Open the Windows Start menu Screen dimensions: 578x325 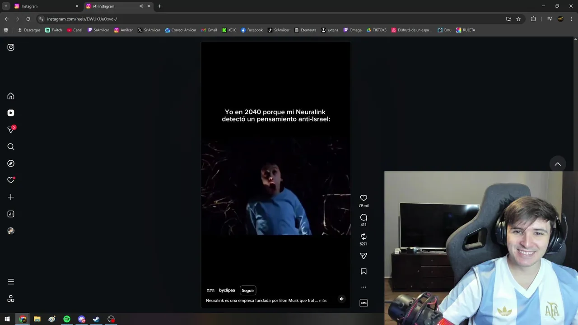(7, 319)
